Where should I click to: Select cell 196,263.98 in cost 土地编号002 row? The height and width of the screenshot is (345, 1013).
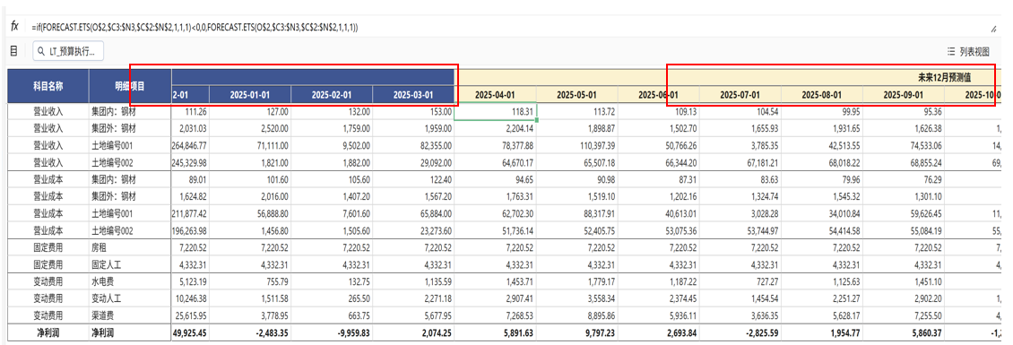tap(189, 229)
